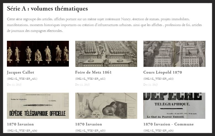Click the Série A : volumes thématiques heading
Image resolution: width=215 pixels, height=136 pixels.
47,9
